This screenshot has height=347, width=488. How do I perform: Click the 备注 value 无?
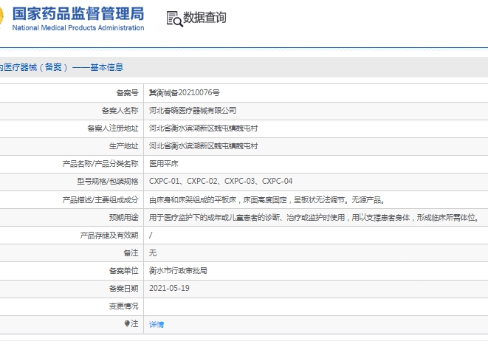tap(153, 253)
